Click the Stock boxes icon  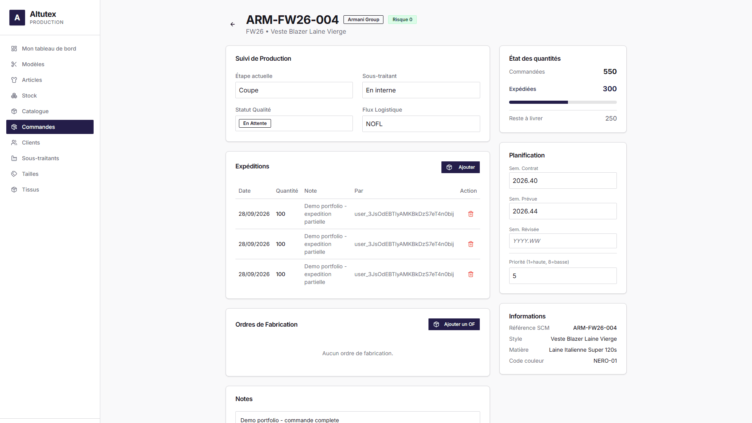pyautogui.click(x=14, y=96)
